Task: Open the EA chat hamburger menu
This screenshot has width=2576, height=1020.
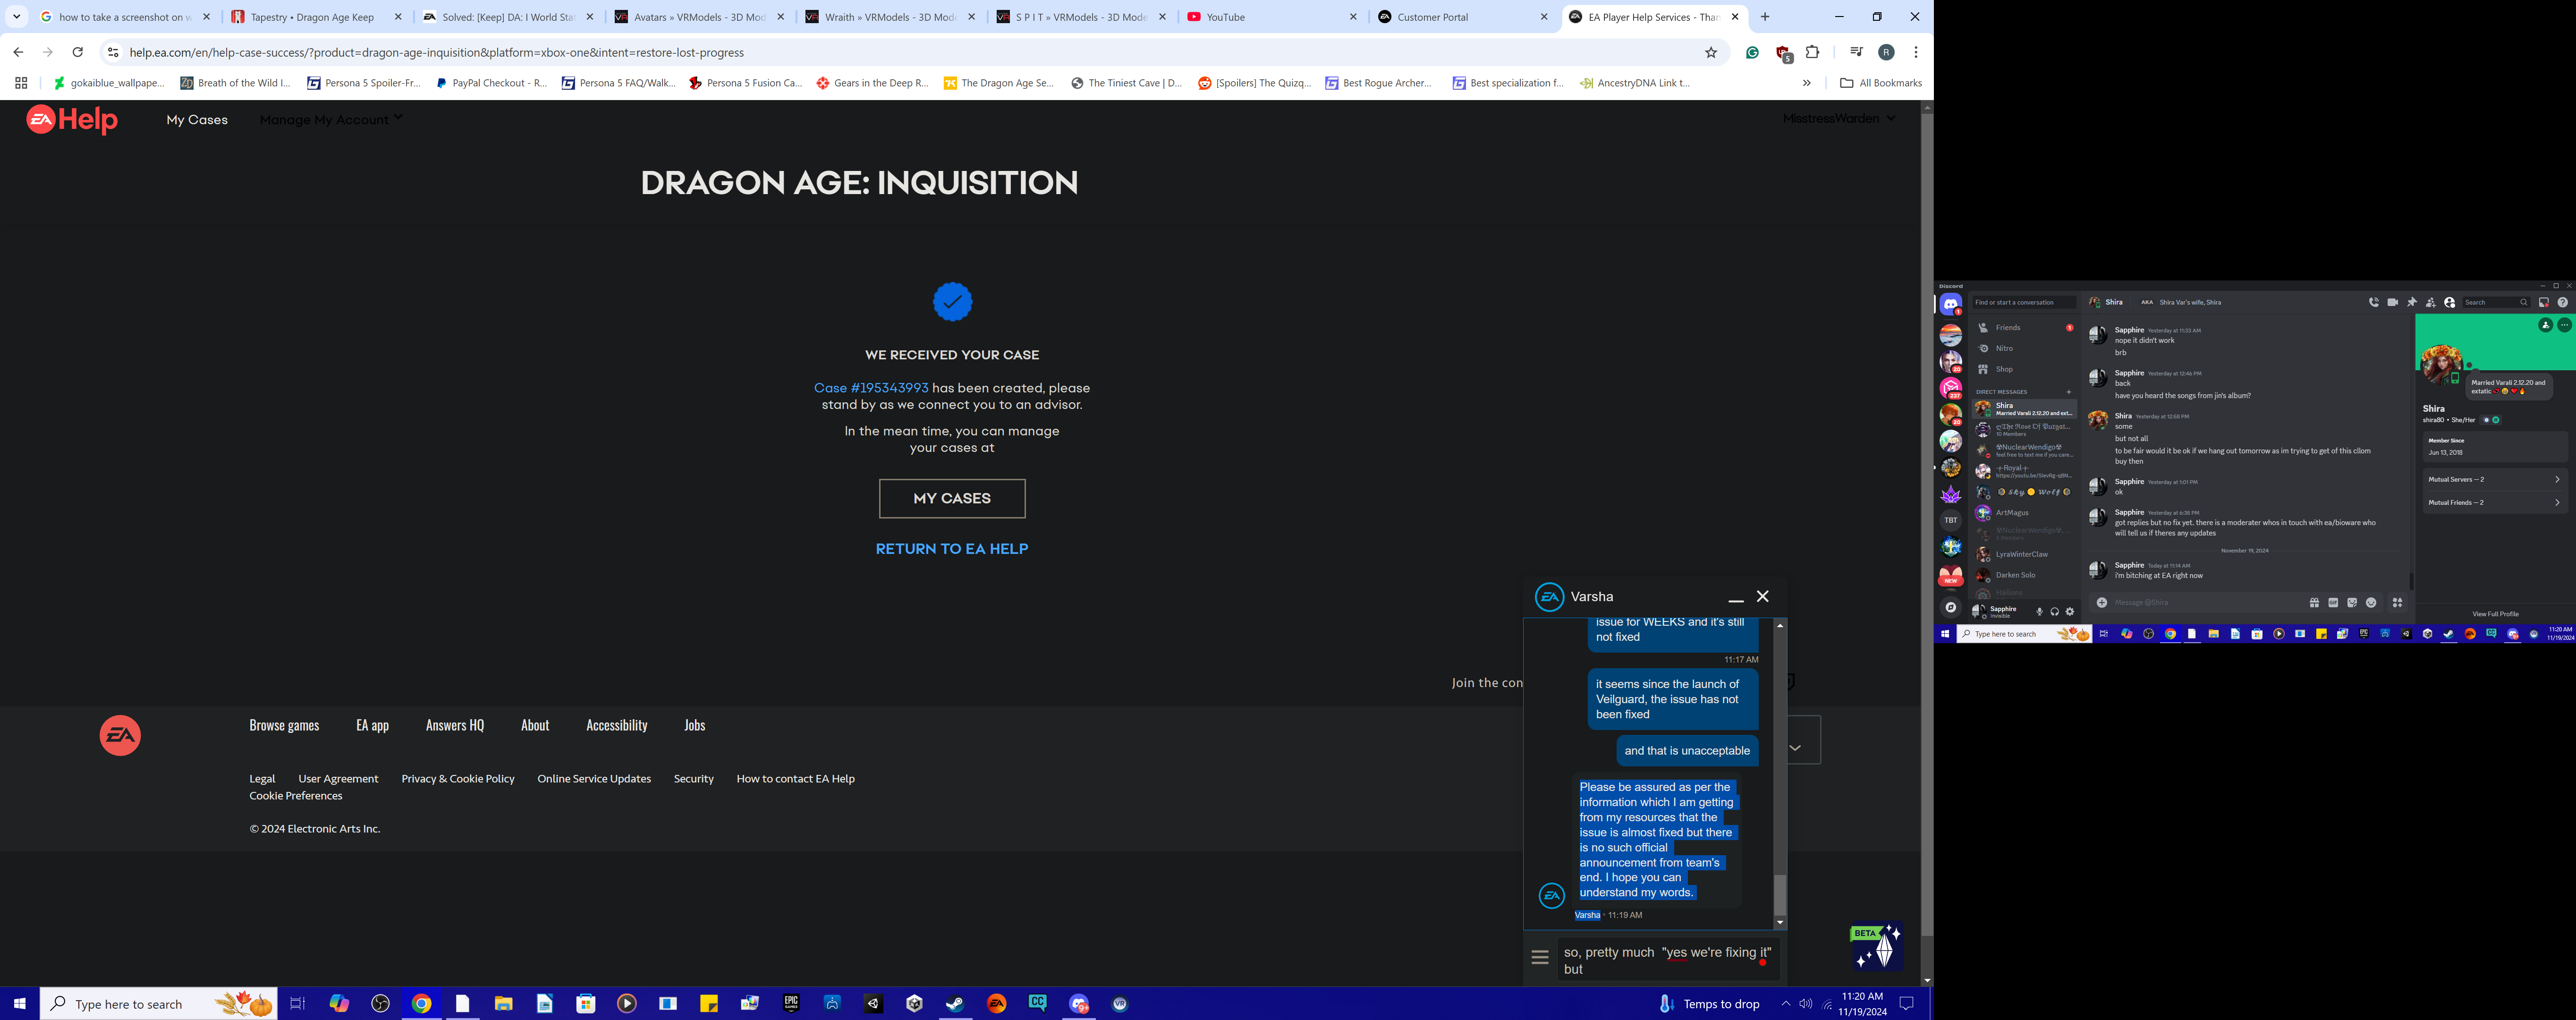Action: pyautogui.click(x=1540, y=958)
